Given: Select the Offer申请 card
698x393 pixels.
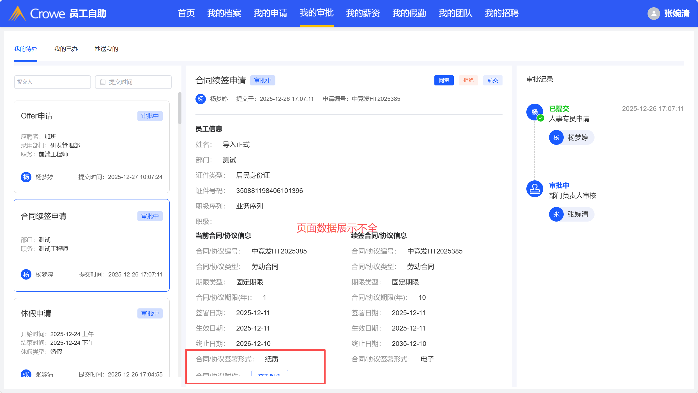Looking at the screenshot, I should pyautogui.click(x=91, y=146).
